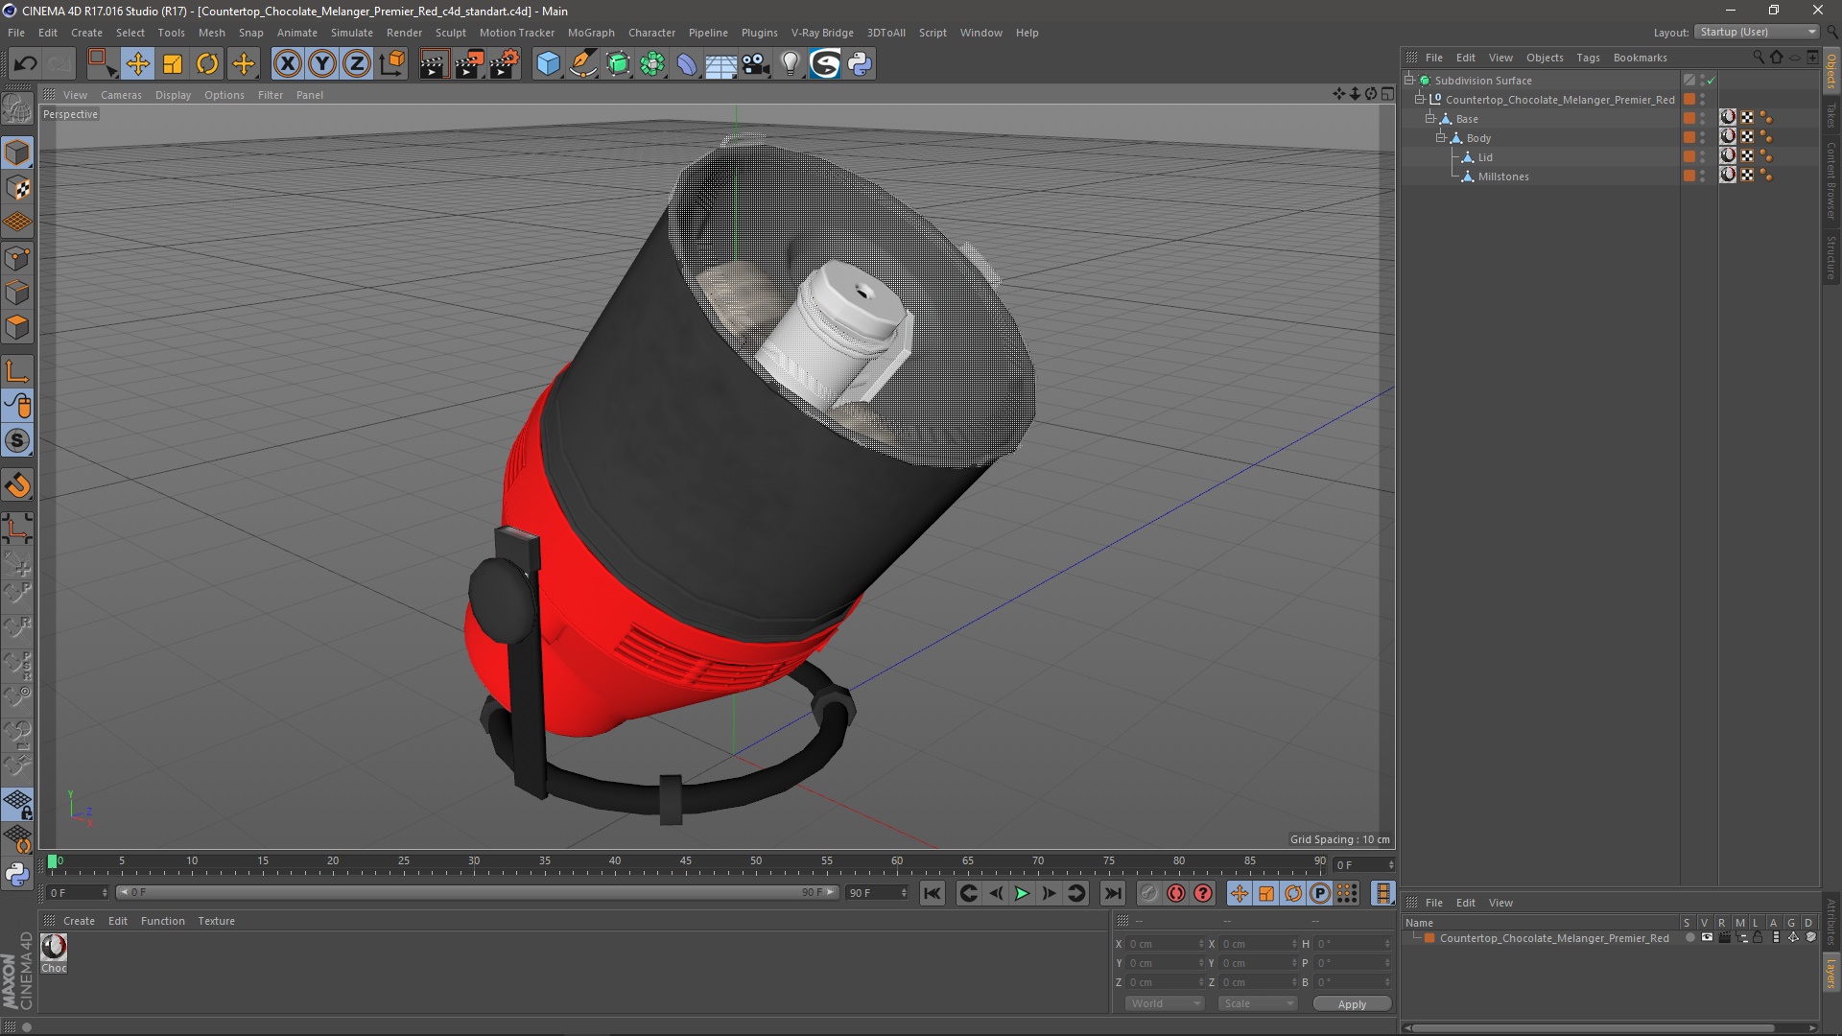Open the Content Browser side tab

[1831, 180]
